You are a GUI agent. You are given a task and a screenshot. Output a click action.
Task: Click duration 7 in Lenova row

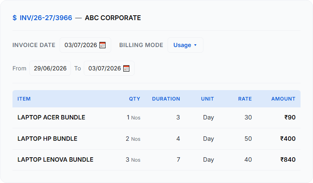pos(178,160)
